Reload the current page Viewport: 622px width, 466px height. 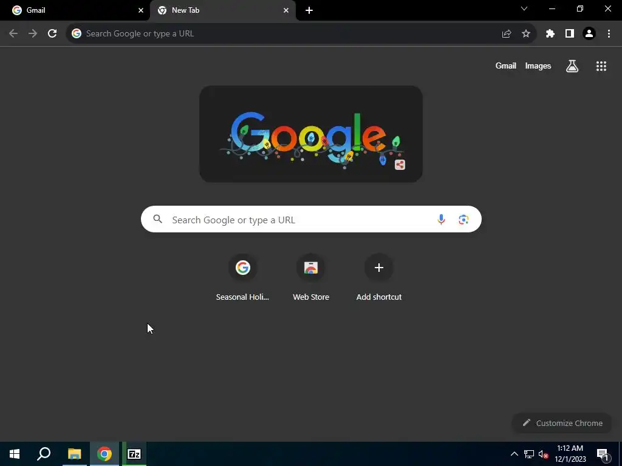pos(52,34)
